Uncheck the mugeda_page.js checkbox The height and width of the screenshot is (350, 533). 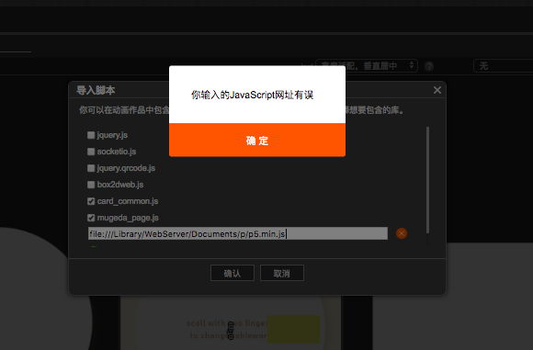coord(91,218)
